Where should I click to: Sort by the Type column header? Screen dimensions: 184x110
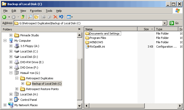point(166,29)
